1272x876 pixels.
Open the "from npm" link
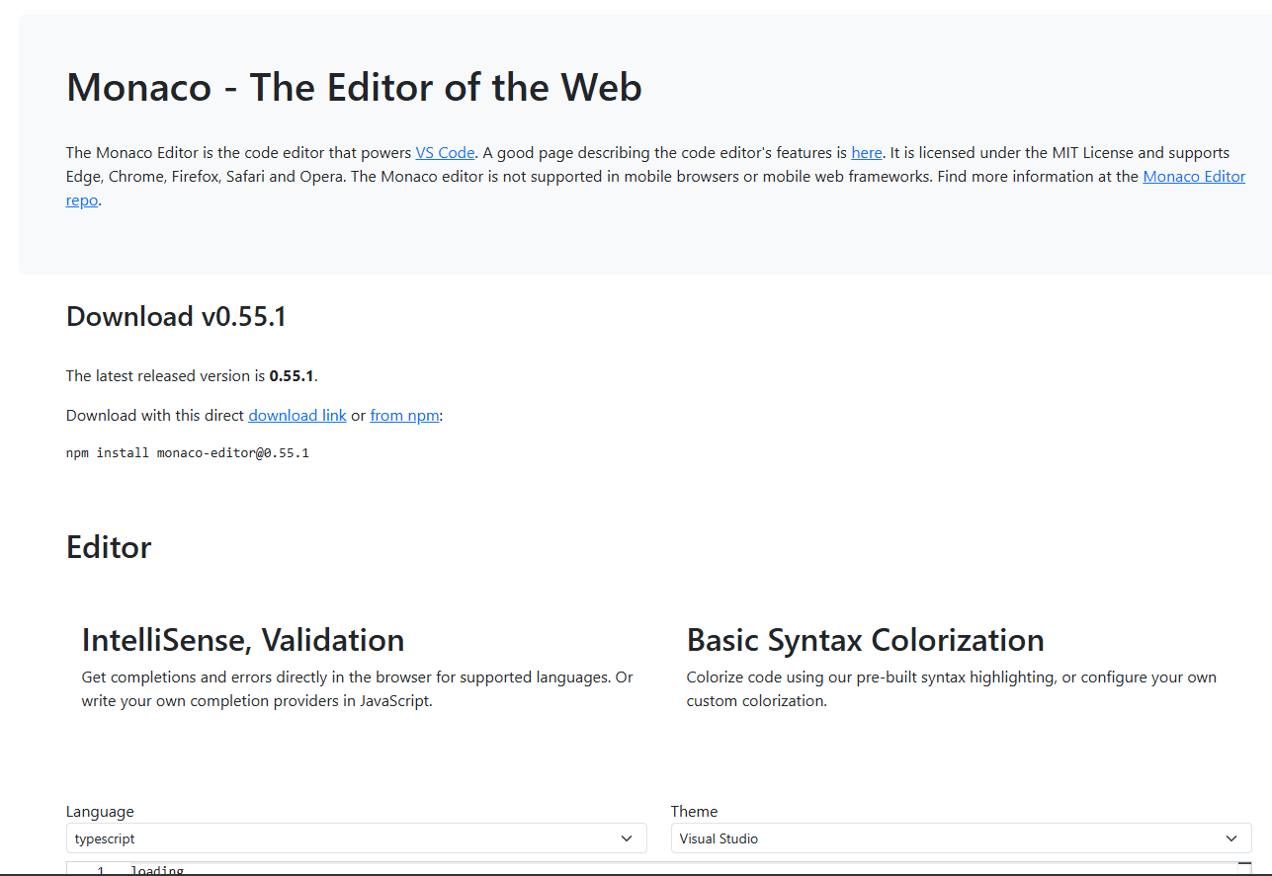(404, 415)
